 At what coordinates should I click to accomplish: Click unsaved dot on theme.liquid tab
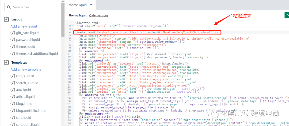[92, 5]
